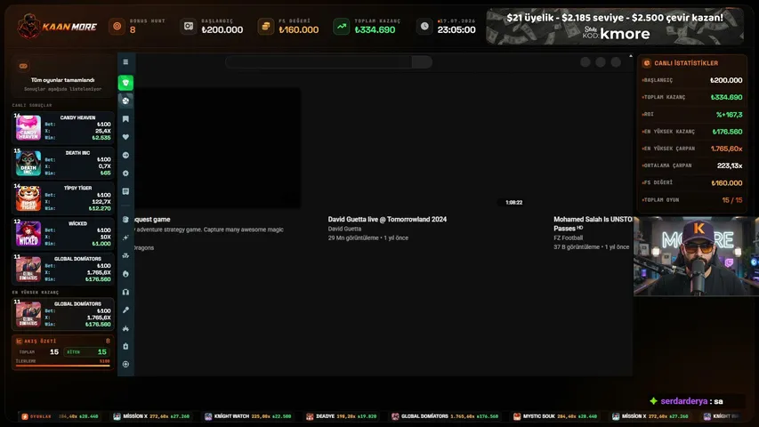This screenshot has height=427, width=759.
Task: Open the David Guetta channel link
Action: [344, 229]
